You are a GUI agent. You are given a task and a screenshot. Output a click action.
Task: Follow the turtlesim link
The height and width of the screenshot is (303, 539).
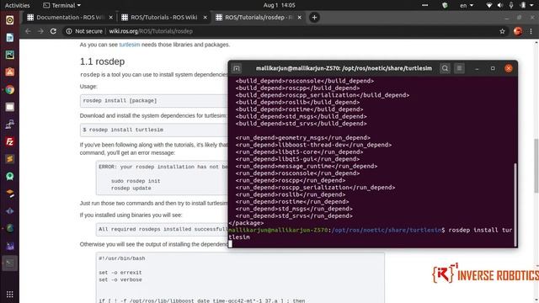tap(129, 45)
